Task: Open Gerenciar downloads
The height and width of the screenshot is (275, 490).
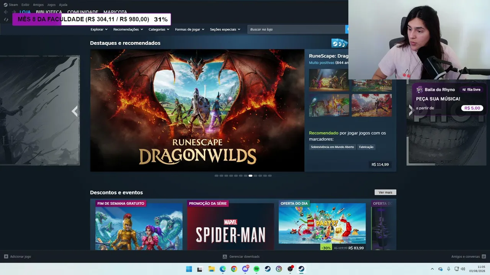Action: tap(244, 257)
